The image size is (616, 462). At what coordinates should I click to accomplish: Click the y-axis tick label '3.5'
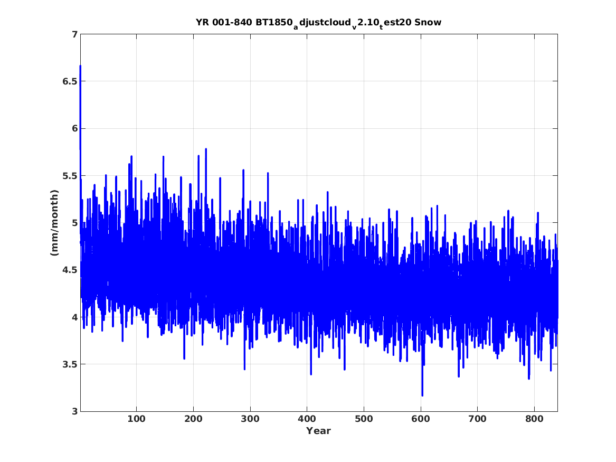coord(70,364)
